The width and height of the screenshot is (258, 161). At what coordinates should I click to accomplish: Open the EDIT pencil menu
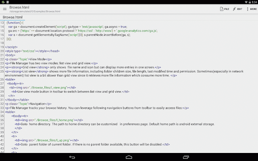237,9
